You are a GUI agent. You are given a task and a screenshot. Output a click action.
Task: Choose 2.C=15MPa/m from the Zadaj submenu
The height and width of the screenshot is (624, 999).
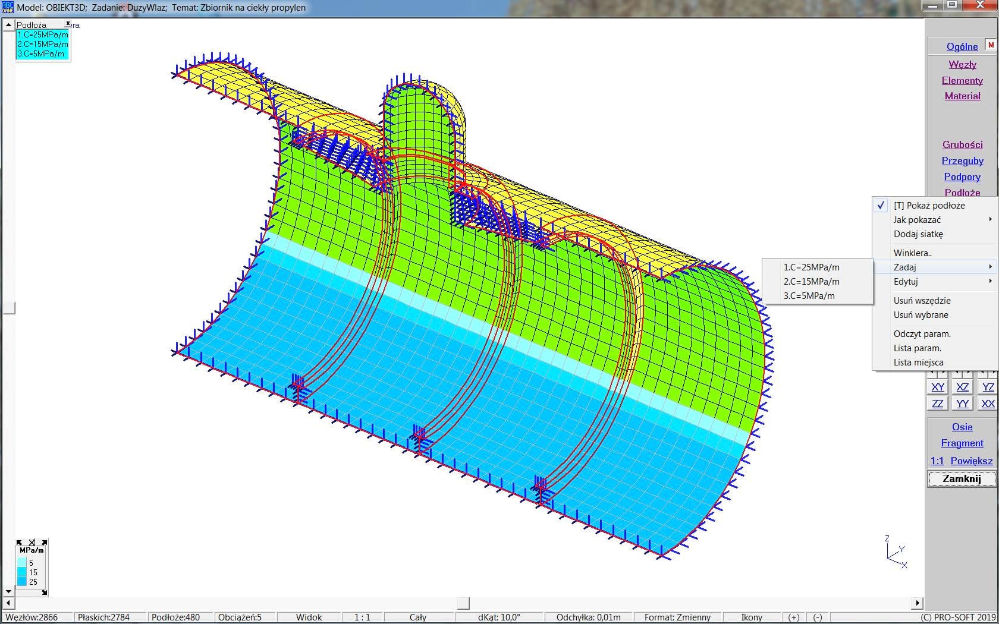point(811,282)
